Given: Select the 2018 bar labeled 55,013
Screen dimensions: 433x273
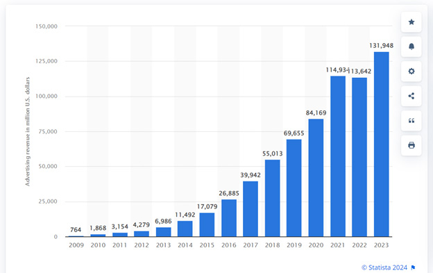Looking at the screenshot, I should 272,198.
